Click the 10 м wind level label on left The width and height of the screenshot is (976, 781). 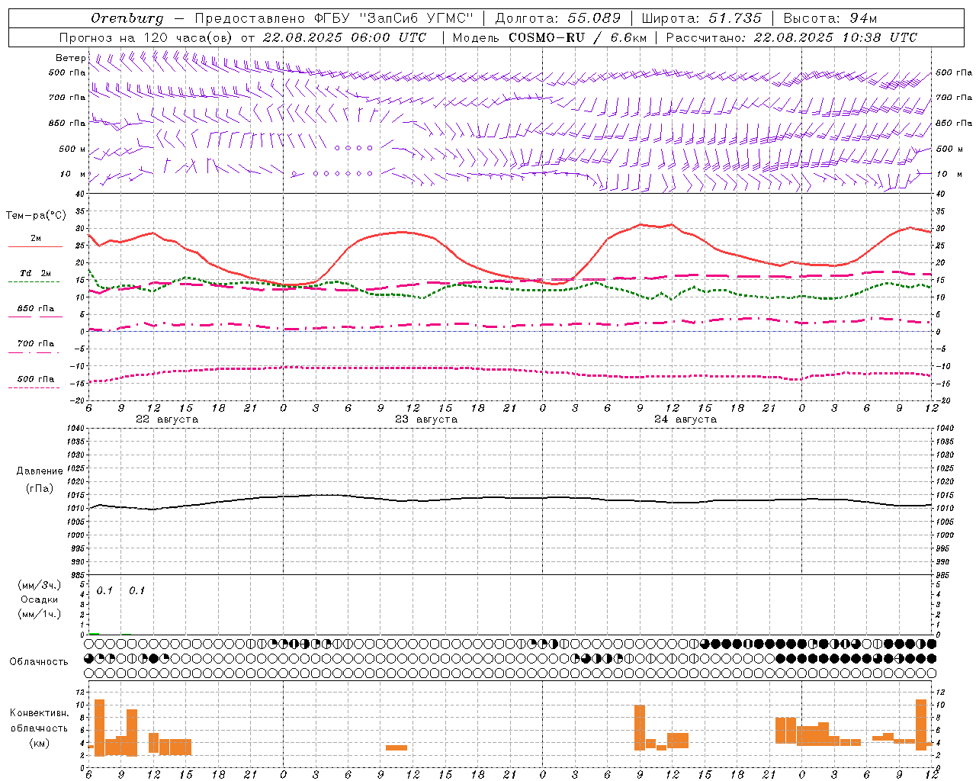pyautogui.click(x=73, y=174)
